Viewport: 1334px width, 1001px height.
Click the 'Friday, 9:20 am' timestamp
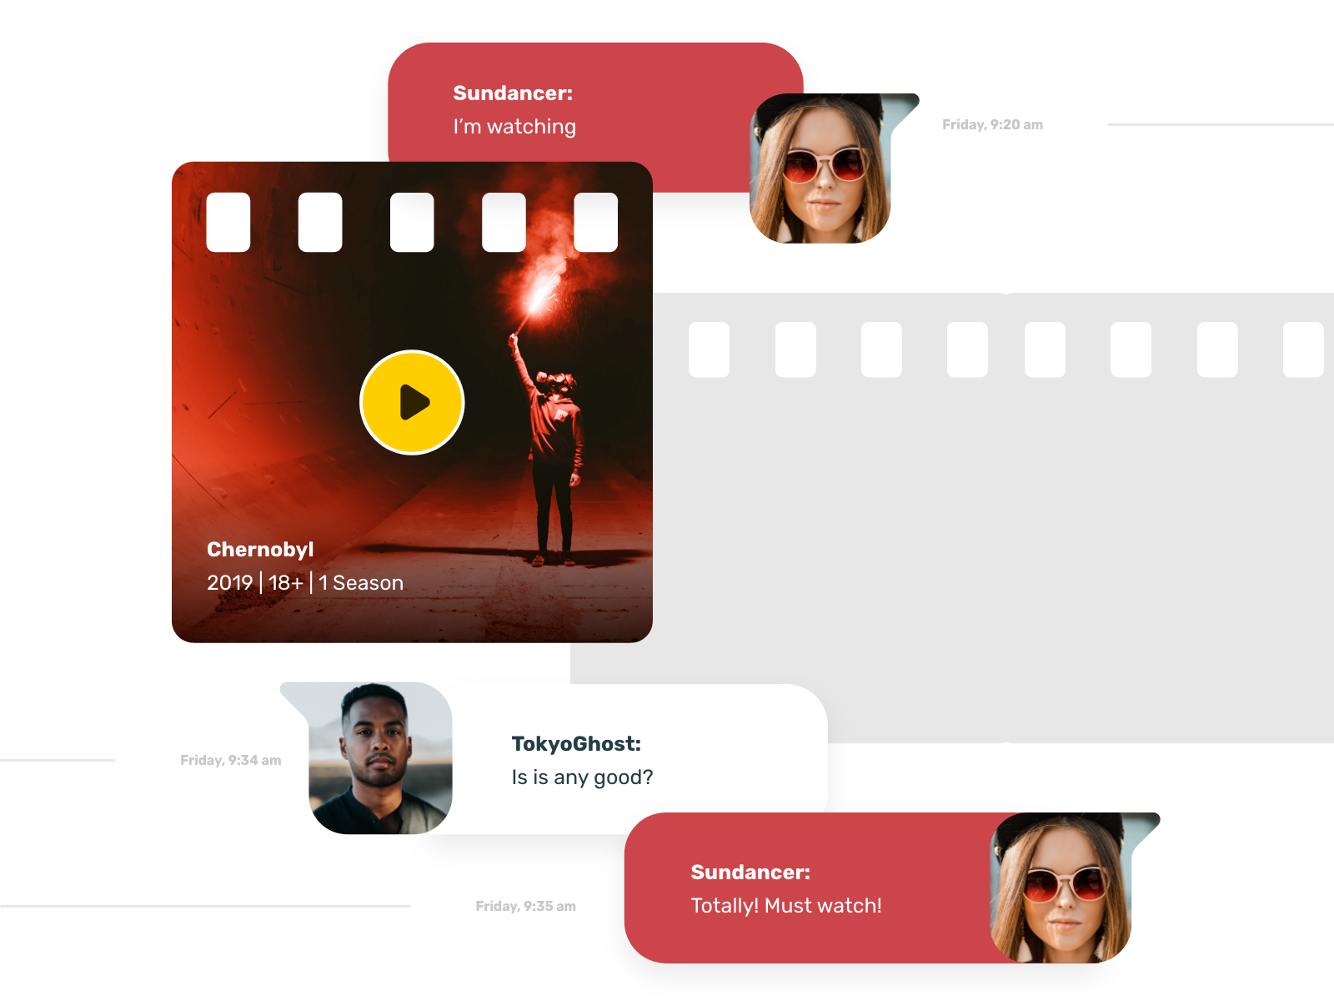(x=992, y=124)
